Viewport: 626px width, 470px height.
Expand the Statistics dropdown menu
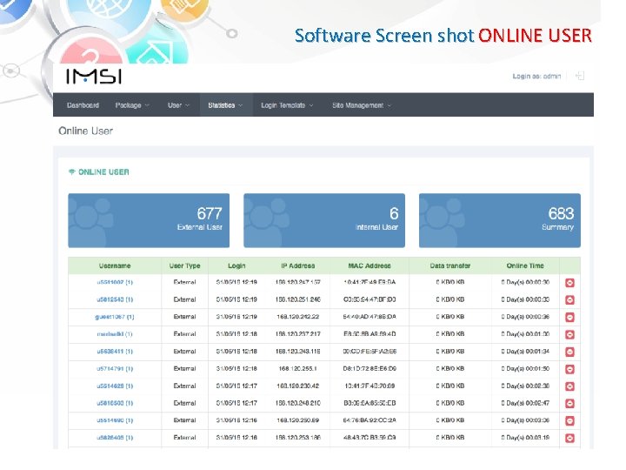tap(225, 105)
